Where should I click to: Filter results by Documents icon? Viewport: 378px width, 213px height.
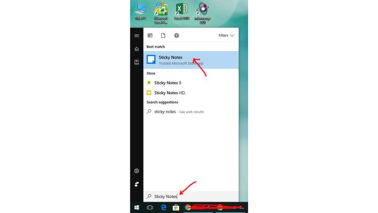pyautogui.click(x=163, y=35)
